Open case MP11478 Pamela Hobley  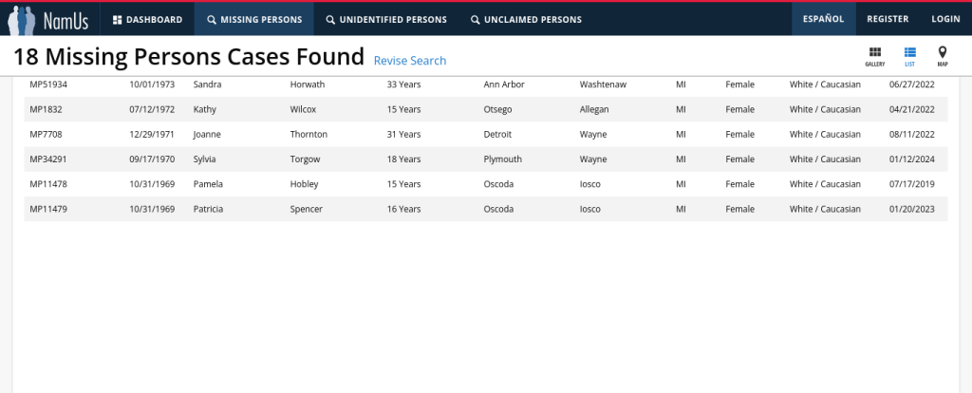pyautogui.click(x=47, y=183)
